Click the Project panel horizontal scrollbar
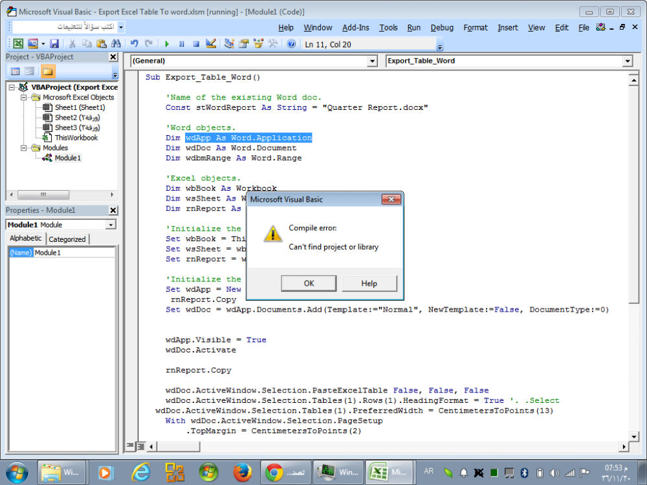 [61, 195]
